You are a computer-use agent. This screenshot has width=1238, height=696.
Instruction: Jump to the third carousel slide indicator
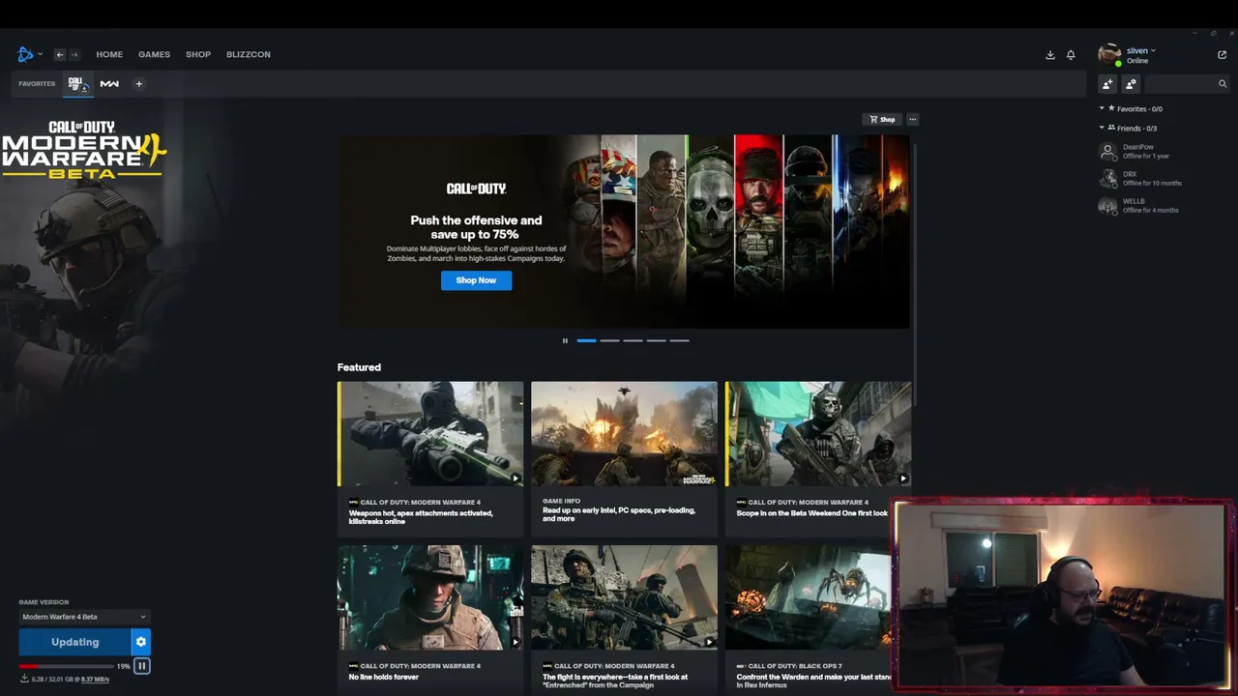(x=633, y=340)
